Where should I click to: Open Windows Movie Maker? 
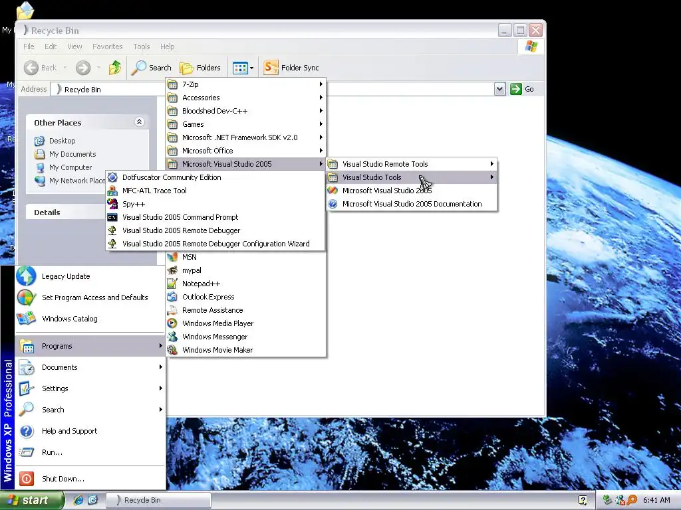click(x=246, y=350)
